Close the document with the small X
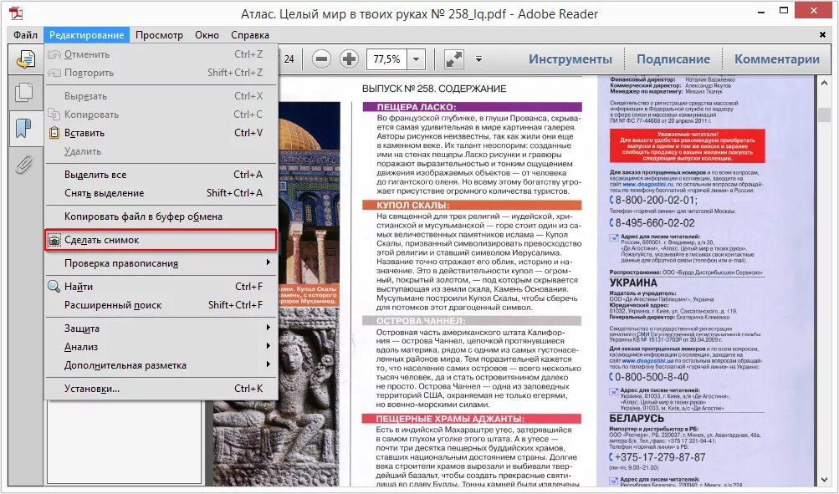The width and height of the screenshot is (839, 494). tap(822, 35)
